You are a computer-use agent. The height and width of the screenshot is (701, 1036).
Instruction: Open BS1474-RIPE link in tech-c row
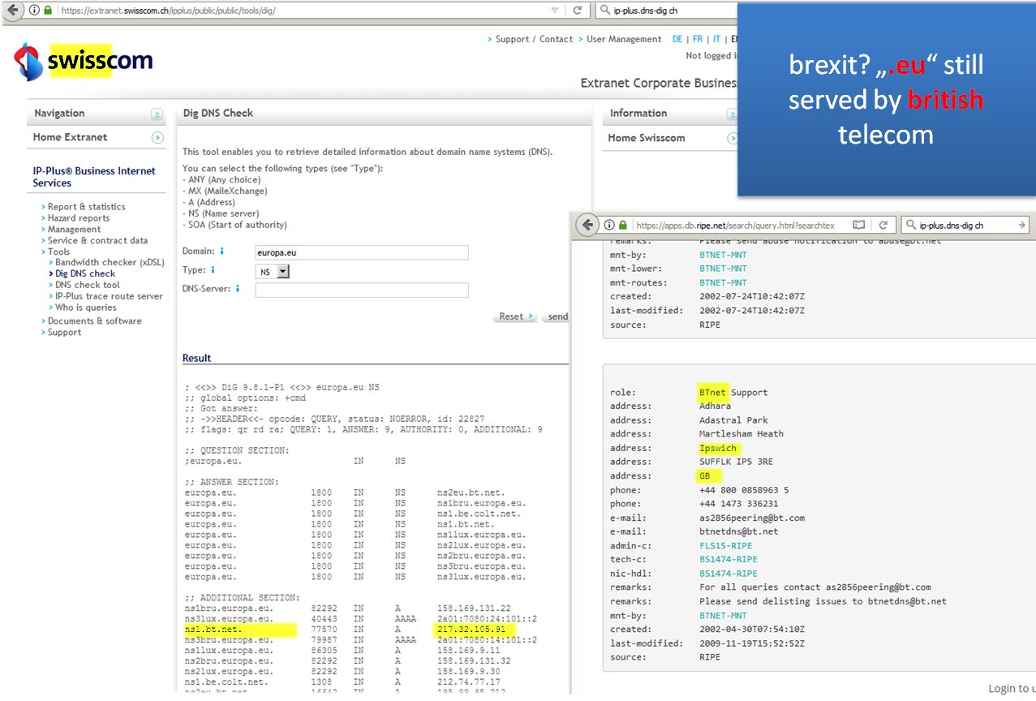click(728, 559)
